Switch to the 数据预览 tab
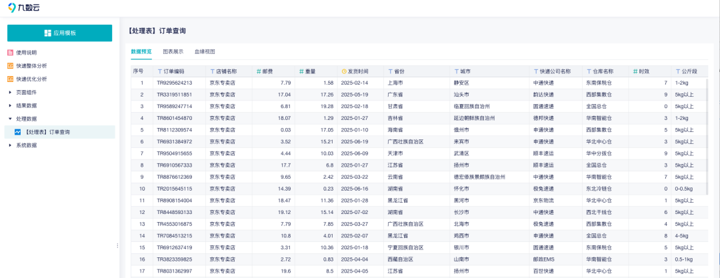The image size is (720, 278). 141,51
